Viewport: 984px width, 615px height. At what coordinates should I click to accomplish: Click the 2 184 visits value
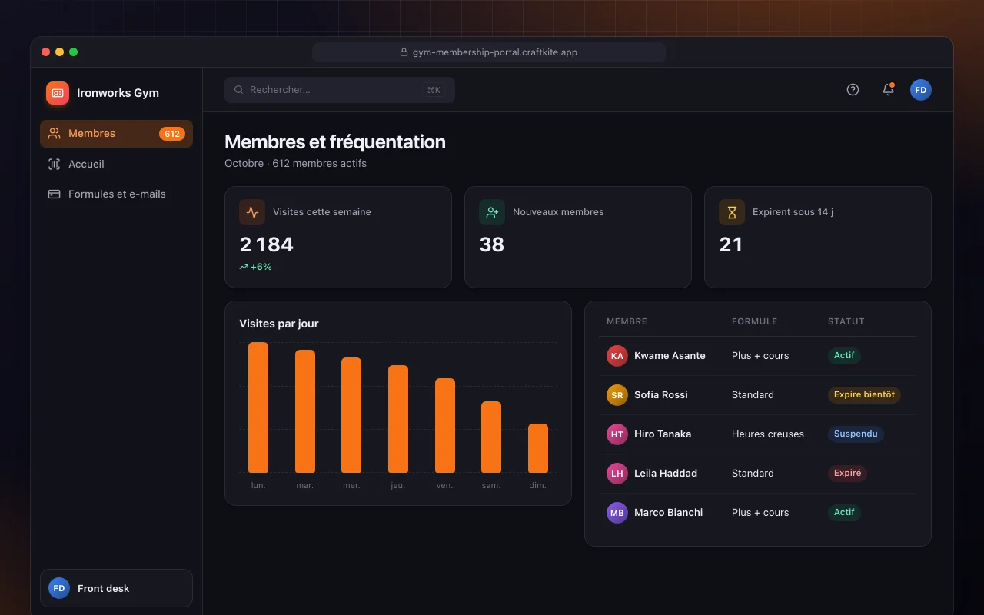coord(267,244)
